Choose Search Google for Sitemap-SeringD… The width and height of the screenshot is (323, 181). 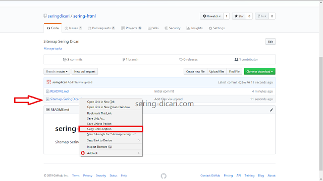pyautogui.click(x=111, y=134)
